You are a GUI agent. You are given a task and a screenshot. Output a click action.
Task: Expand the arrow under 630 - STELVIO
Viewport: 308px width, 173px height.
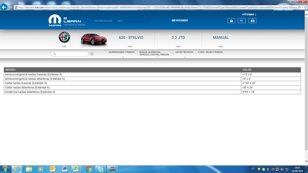point(130,47)
